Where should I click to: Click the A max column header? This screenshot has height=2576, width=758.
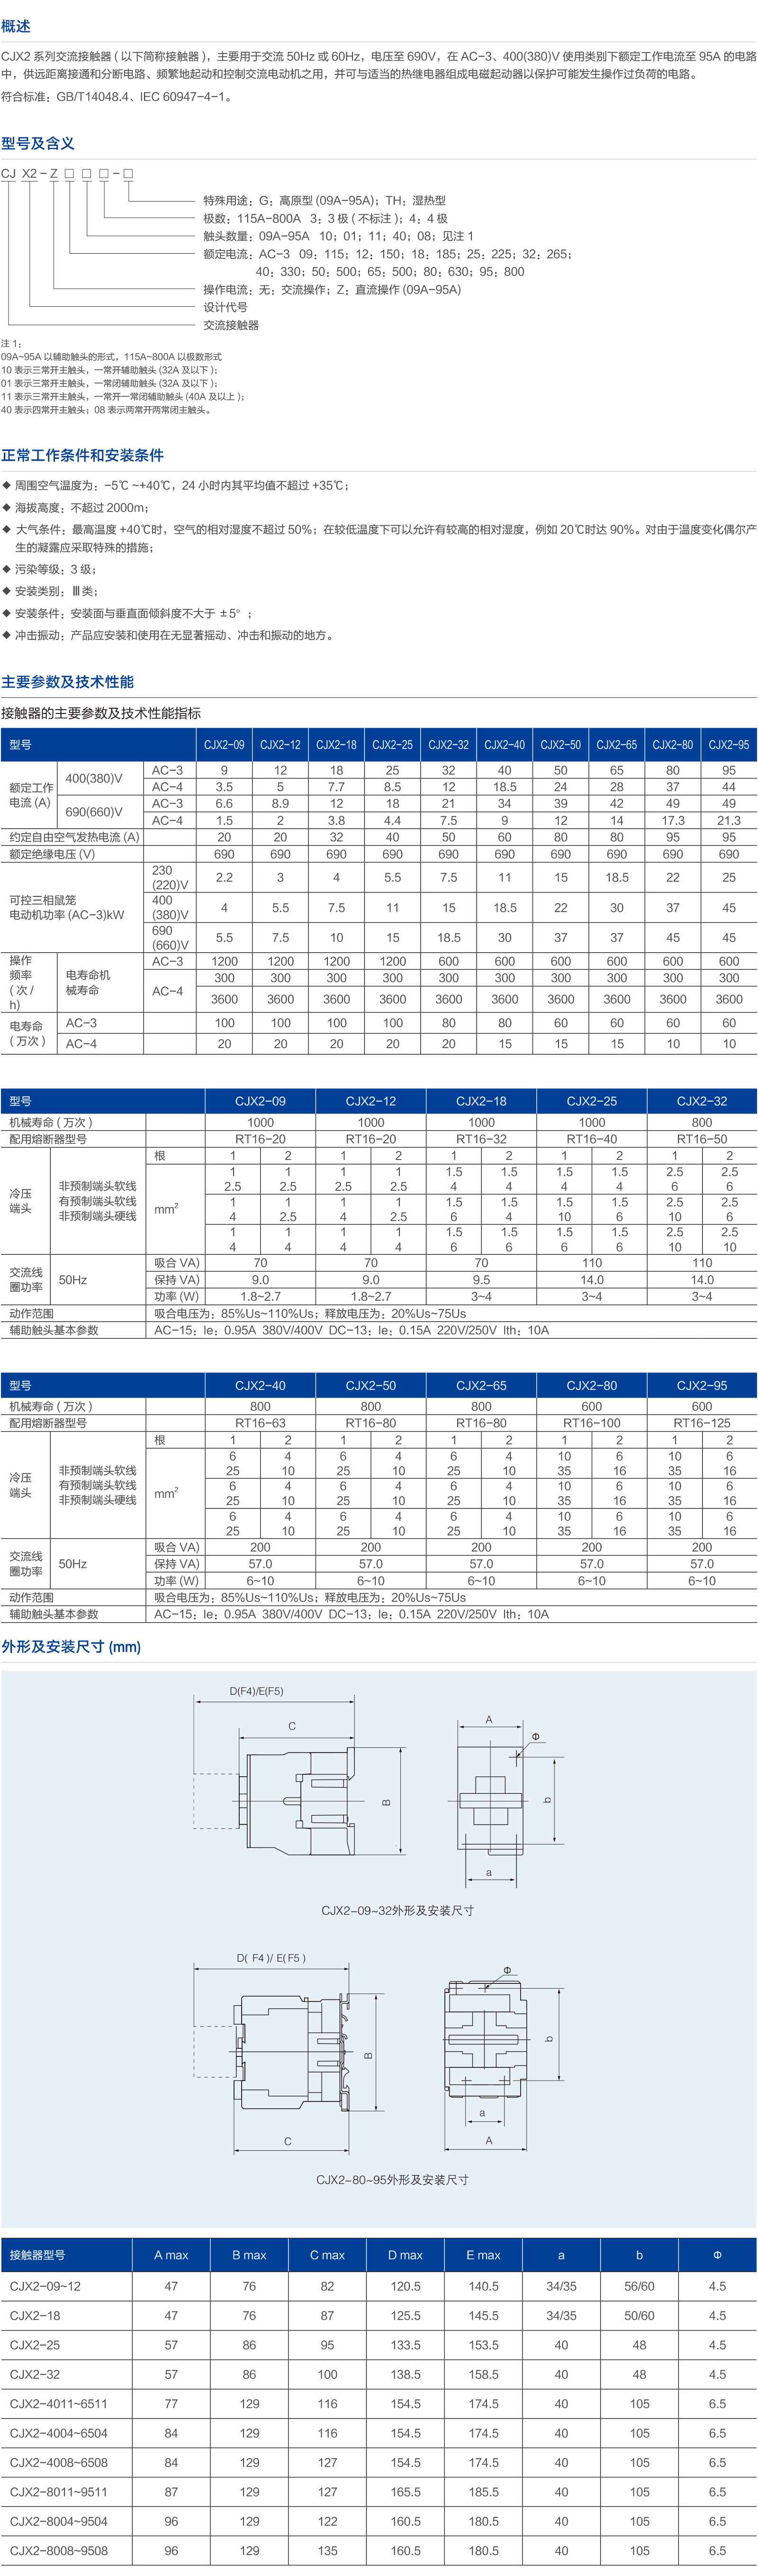(x=171, y=2255)
